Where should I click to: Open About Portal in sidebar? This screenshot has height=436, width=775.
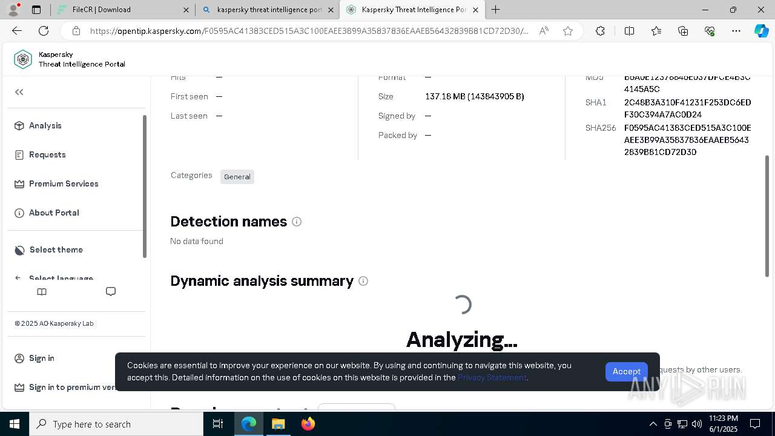[x=47, y=213]
